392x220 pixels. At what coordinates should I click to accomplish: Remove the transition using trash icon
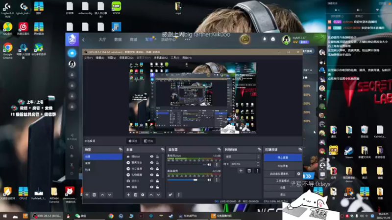click(x=249, y=171)
